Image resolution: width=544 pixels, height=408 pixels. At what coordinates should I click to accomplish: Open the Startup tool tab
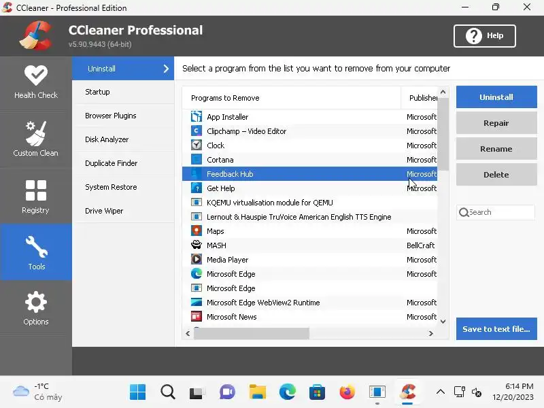(x=123, y=92)
